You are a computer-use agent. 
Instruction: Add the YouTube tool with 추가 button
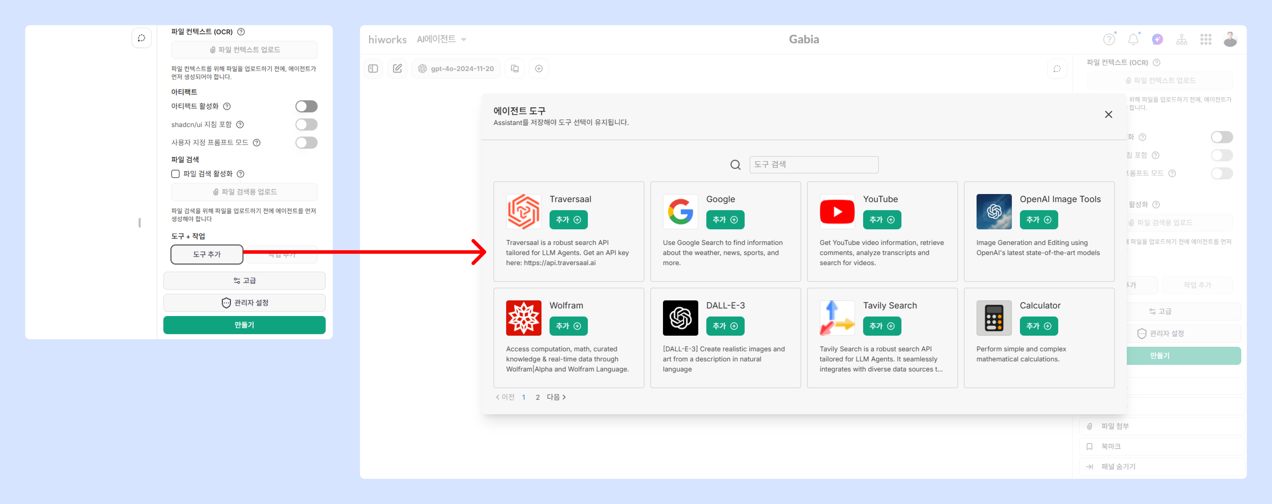pos(882,220)
